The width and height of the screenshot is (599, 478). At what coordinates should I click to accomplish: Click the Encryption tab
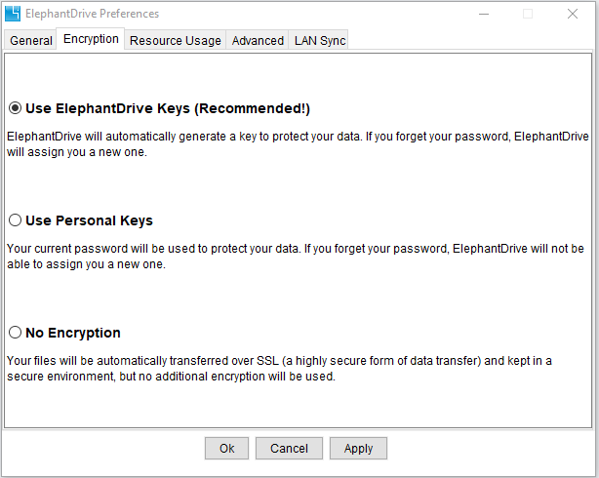coord(91,39)
